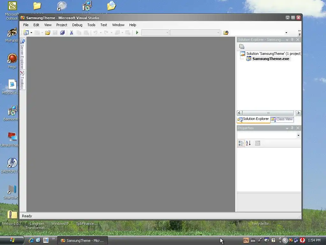Open the File menu
This screenshot has width=326, height=245.
(26, 25)
